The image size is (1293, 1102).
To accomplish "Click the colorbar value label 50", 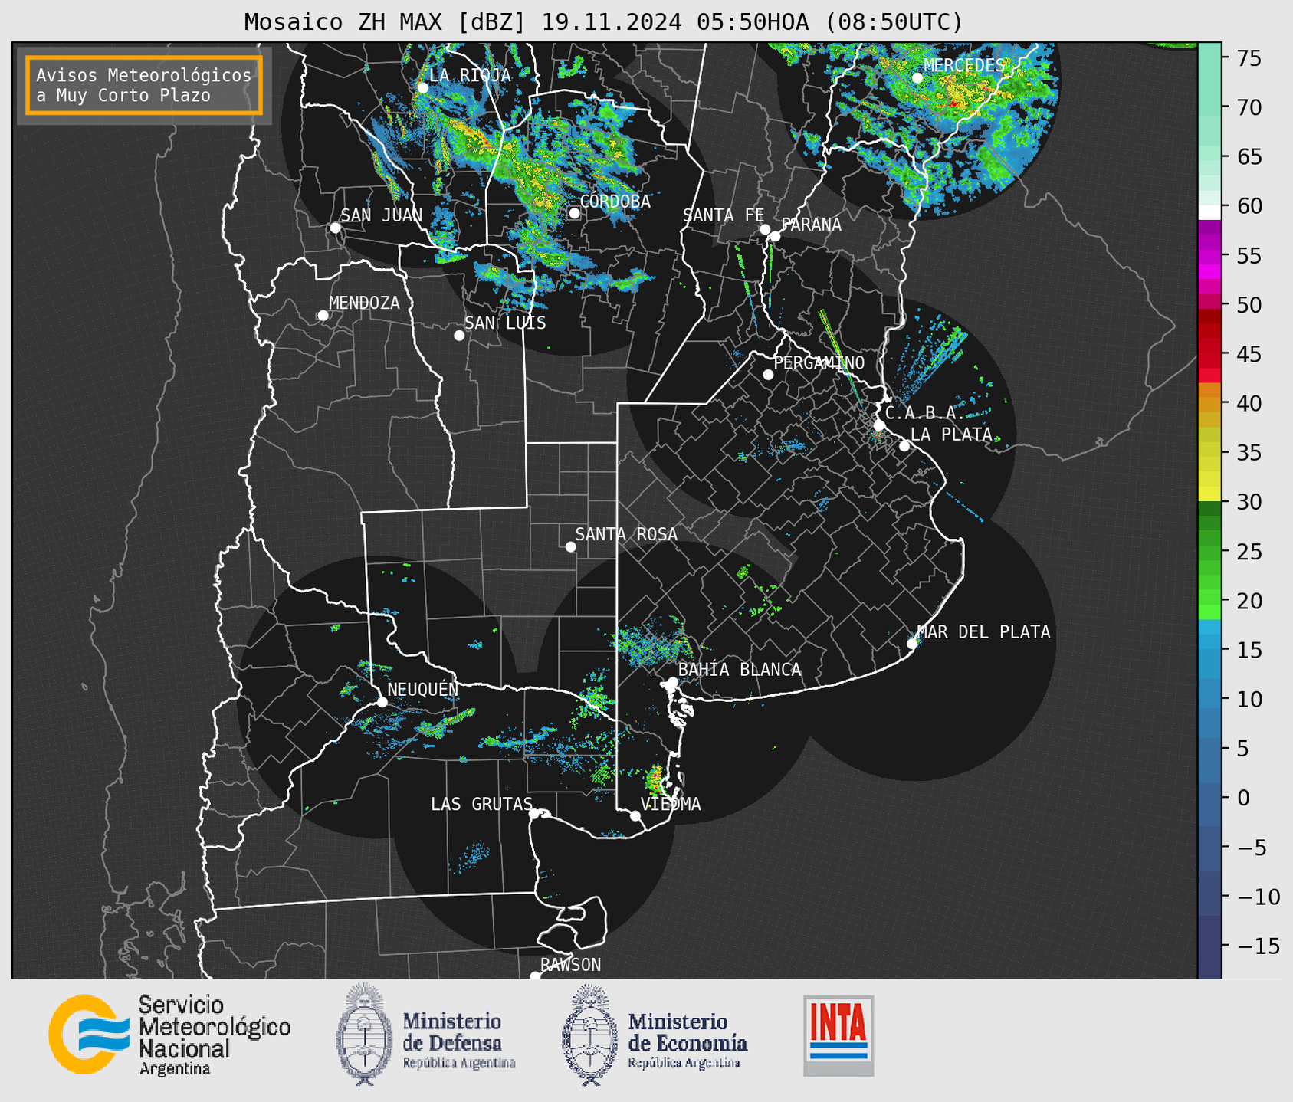I will pos(1248,305).
